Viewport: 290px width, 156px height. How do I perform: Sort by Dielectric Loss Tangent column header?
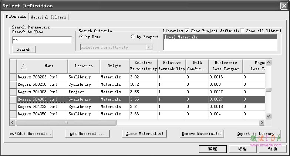226,66
